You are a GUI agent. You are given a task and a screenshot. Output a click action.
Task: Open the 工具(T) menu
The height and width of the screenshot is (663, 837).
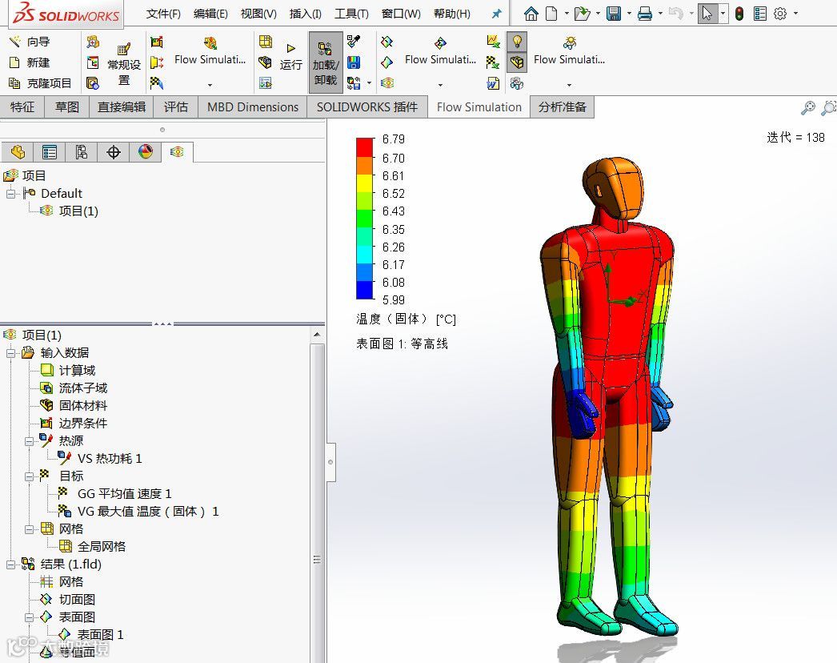click(x=351, y=14)
